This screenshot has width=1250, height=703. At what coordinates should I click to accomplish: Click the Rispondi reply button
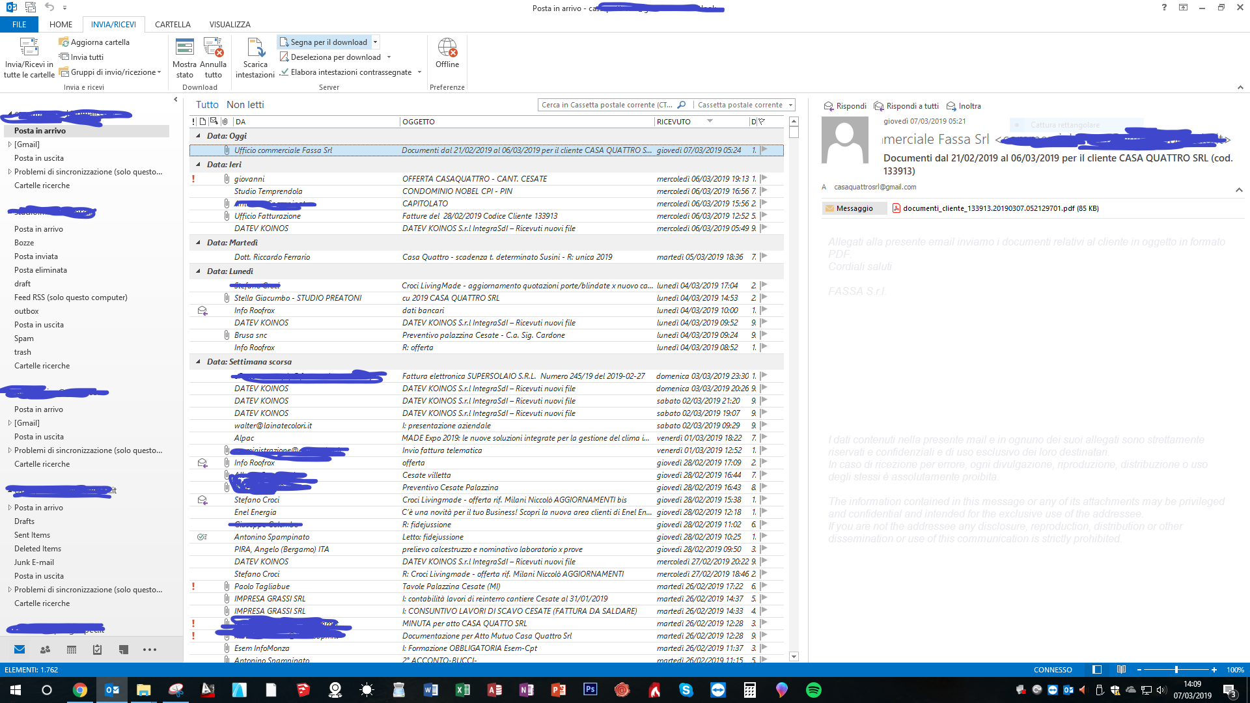pos(845,106)
